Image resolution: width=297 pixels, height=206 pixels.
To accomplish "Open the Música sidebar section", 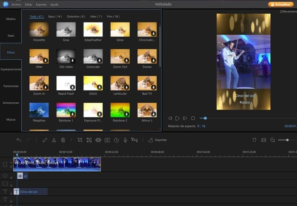I will pyautogui.click(x=11, y=119).
